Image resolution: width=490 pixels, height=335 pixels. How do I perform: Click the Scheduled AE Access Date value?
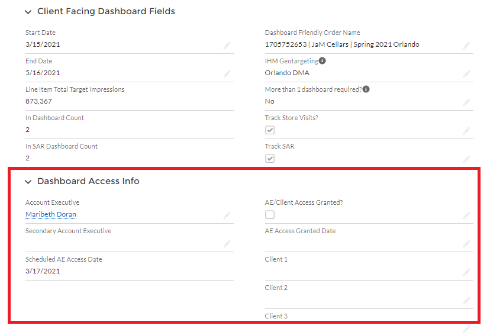pyautogui.click(x=43, y=271)
